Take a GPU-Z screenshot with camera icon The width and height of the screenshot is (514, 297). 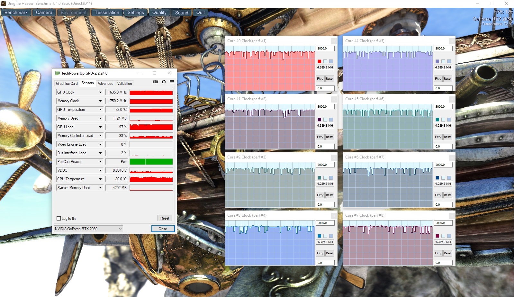[155, 82]
